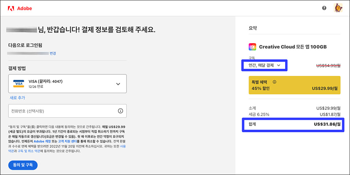Screen dimensions: 350x175
Task: Open the user profile avatar
Action: click(338, 8)
